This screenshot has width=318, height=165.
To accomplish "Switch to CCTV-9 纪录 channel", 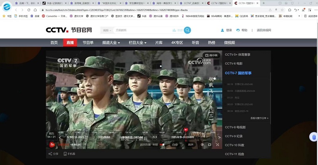I will click(234, 136).
